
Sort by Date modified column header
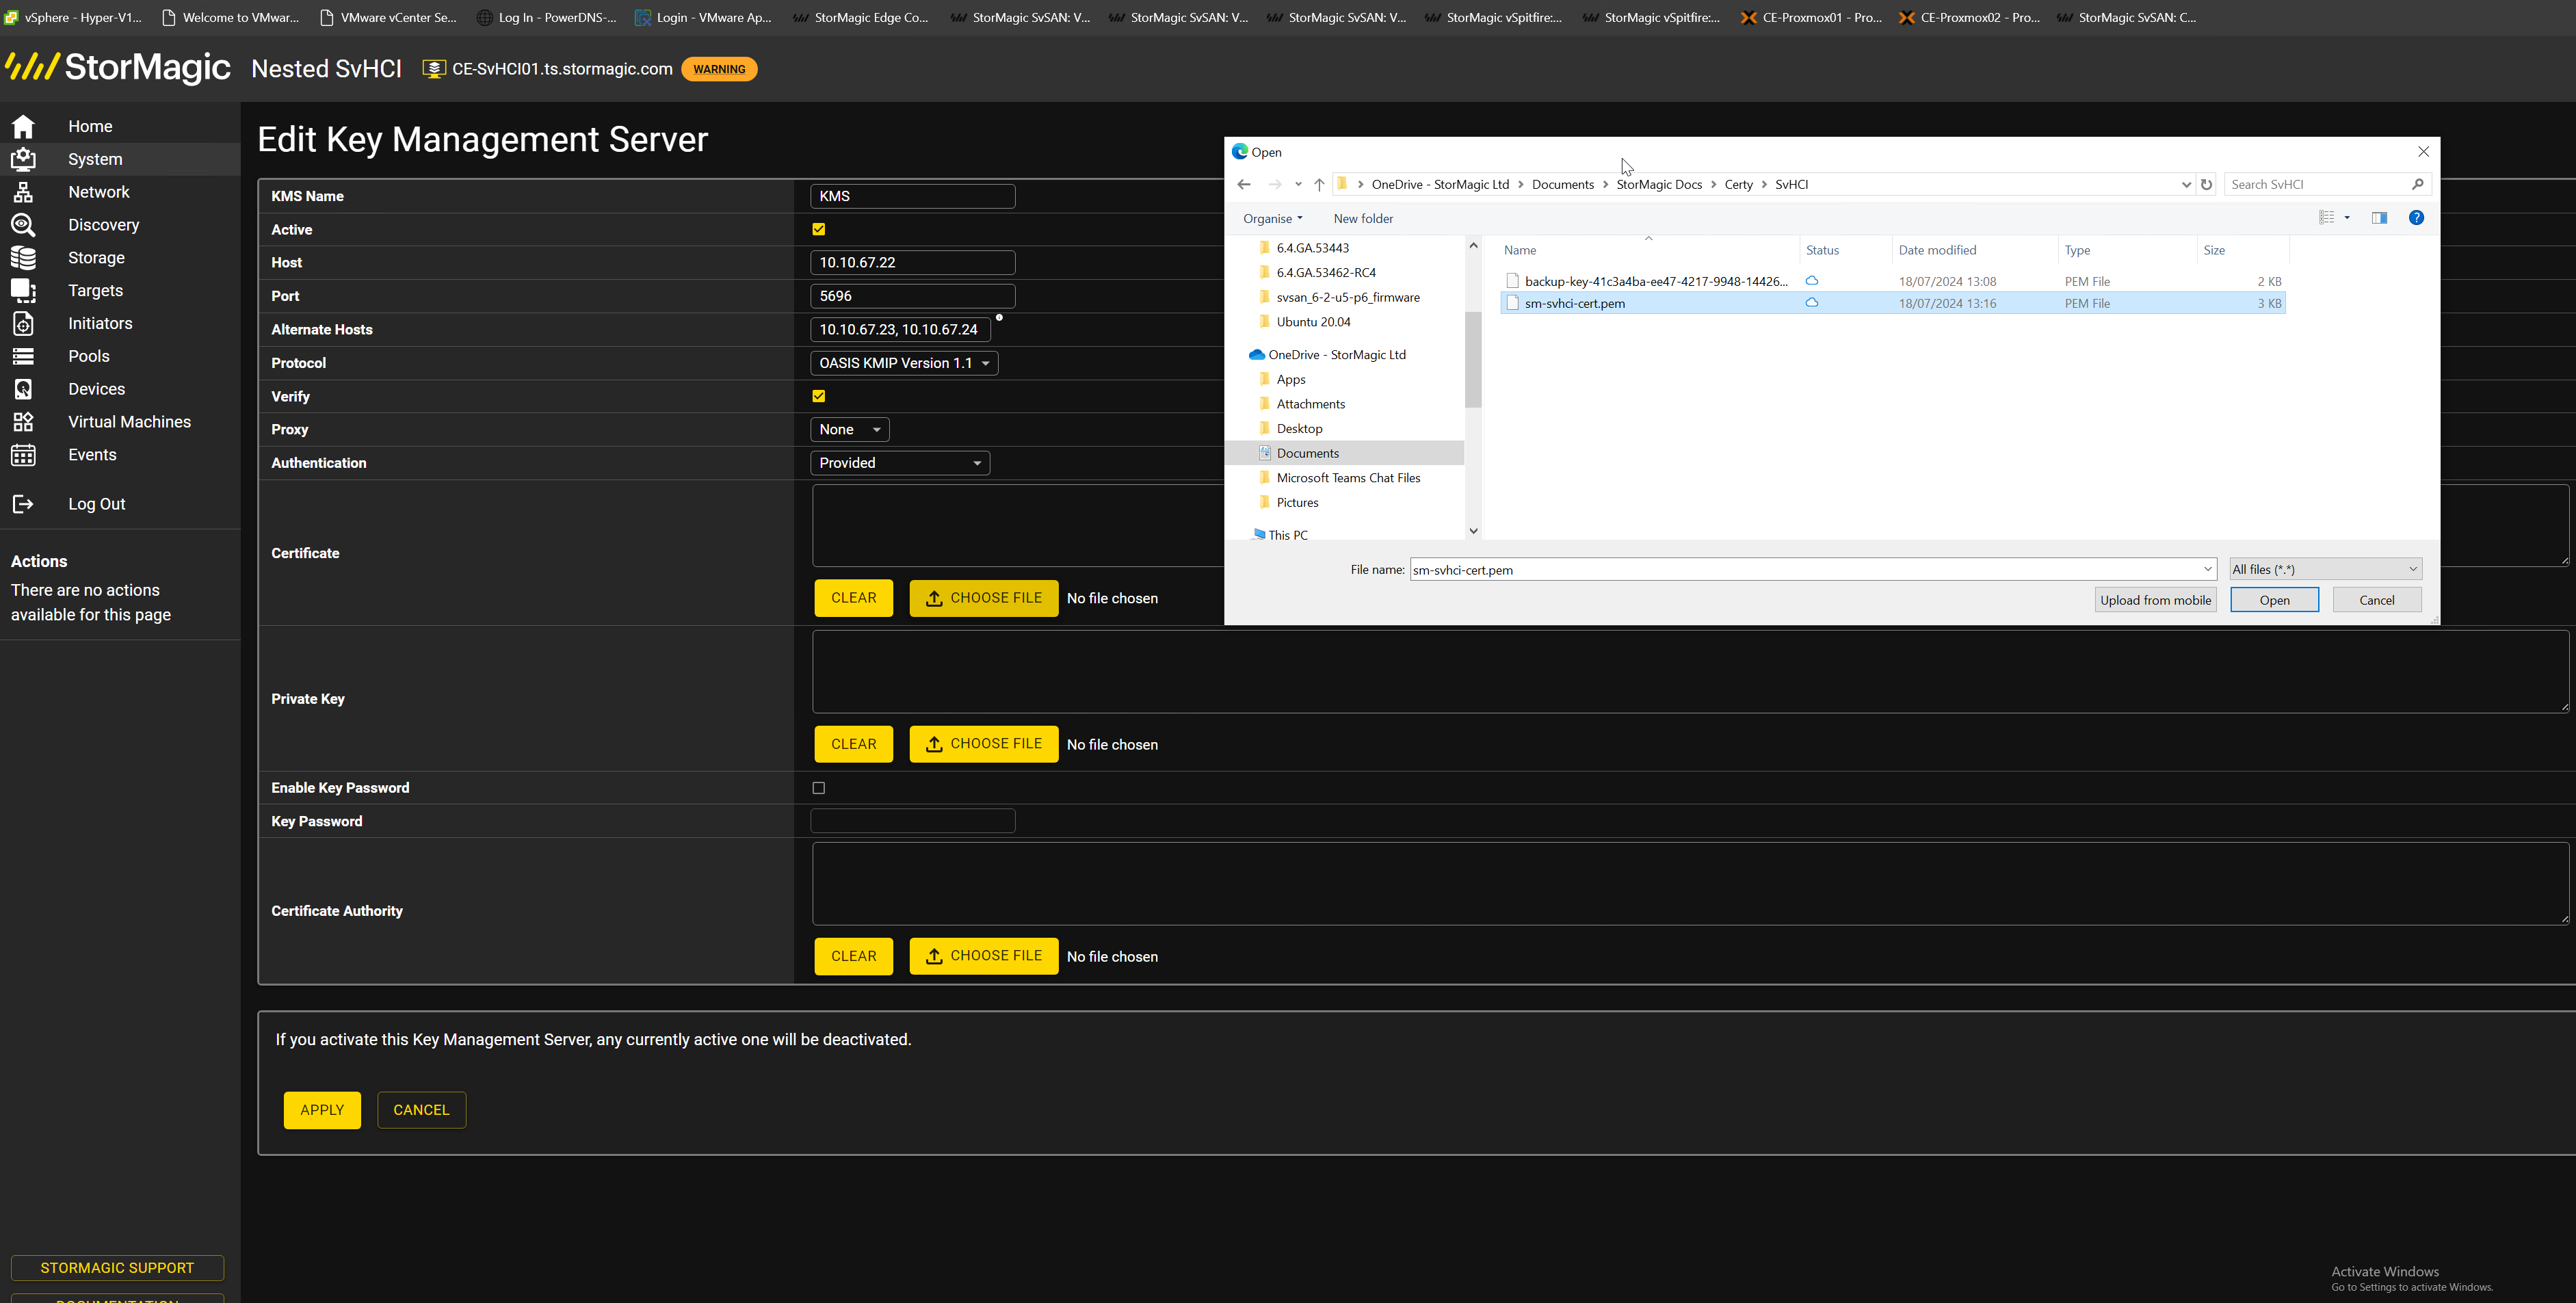(1937, 250)
